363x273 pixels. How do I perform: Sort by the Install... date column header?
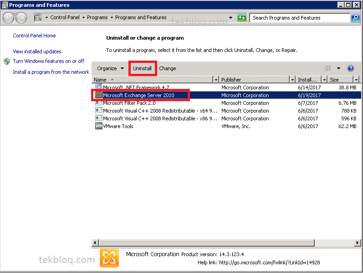[309, 80]
